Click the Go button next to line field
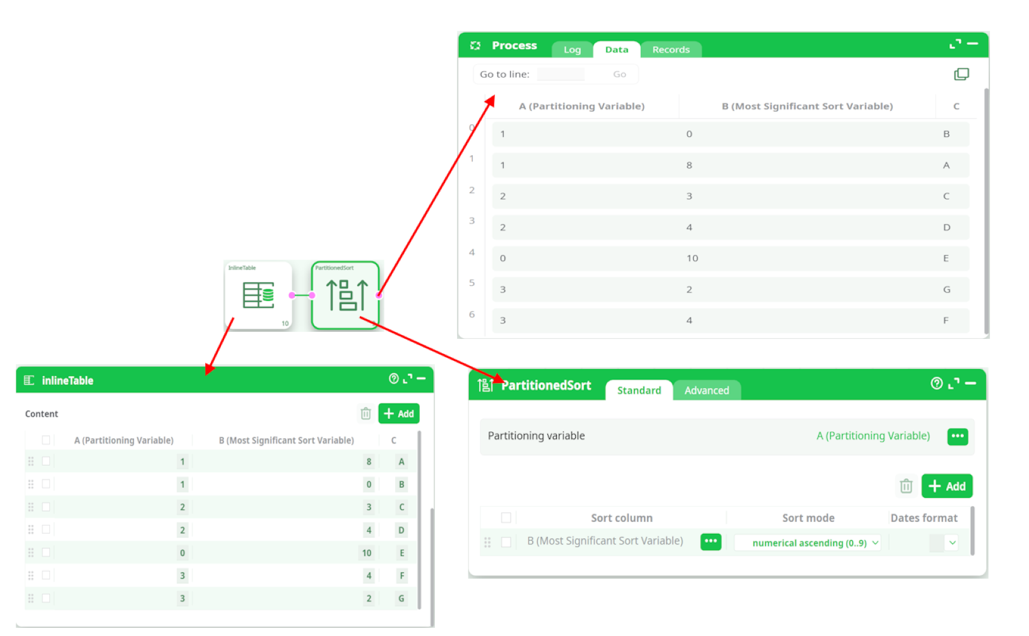1029x636 pixels. (x=619, y=74)
